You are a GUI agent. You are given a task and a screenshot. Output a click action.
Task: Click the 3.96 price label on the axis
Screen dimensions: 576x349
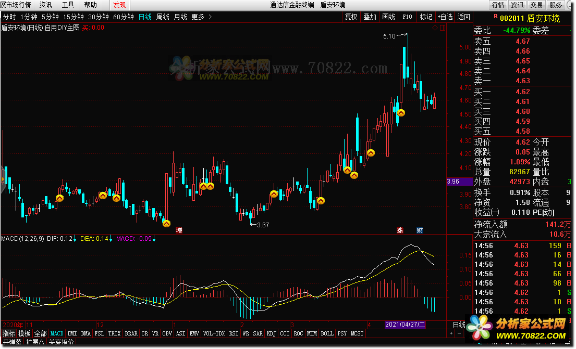click(459, 182)
